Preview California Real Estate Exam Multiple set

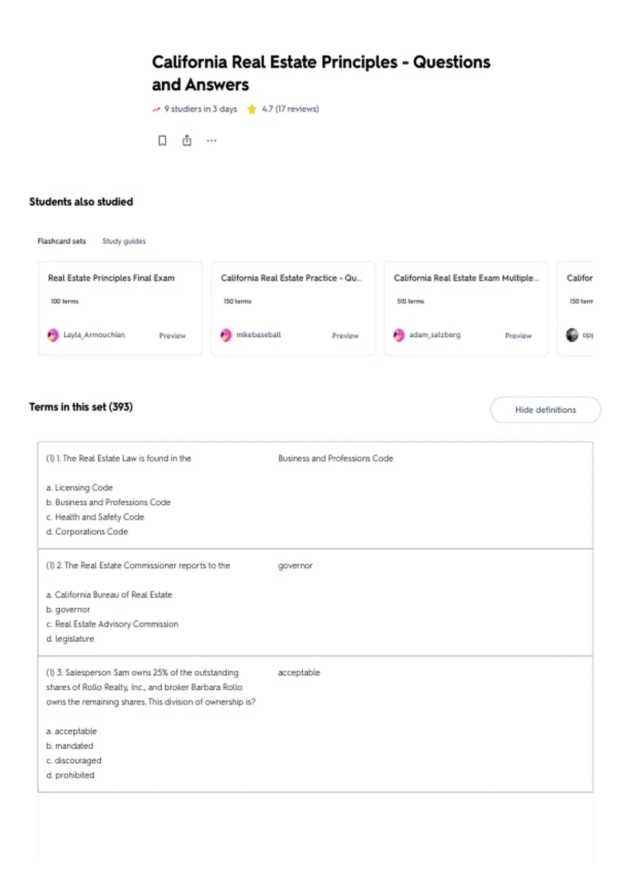tap(518, 336)
